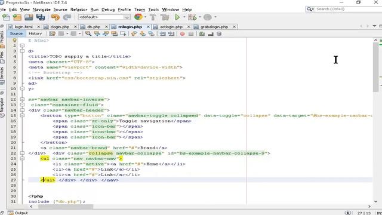Screen dimensions: 382x215
Task: Click horizontal scrollbar right arrow
Action: (369, 207)
